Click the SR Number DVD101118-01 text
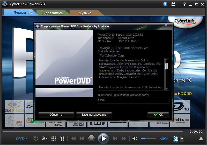 [x=128, y=41]
